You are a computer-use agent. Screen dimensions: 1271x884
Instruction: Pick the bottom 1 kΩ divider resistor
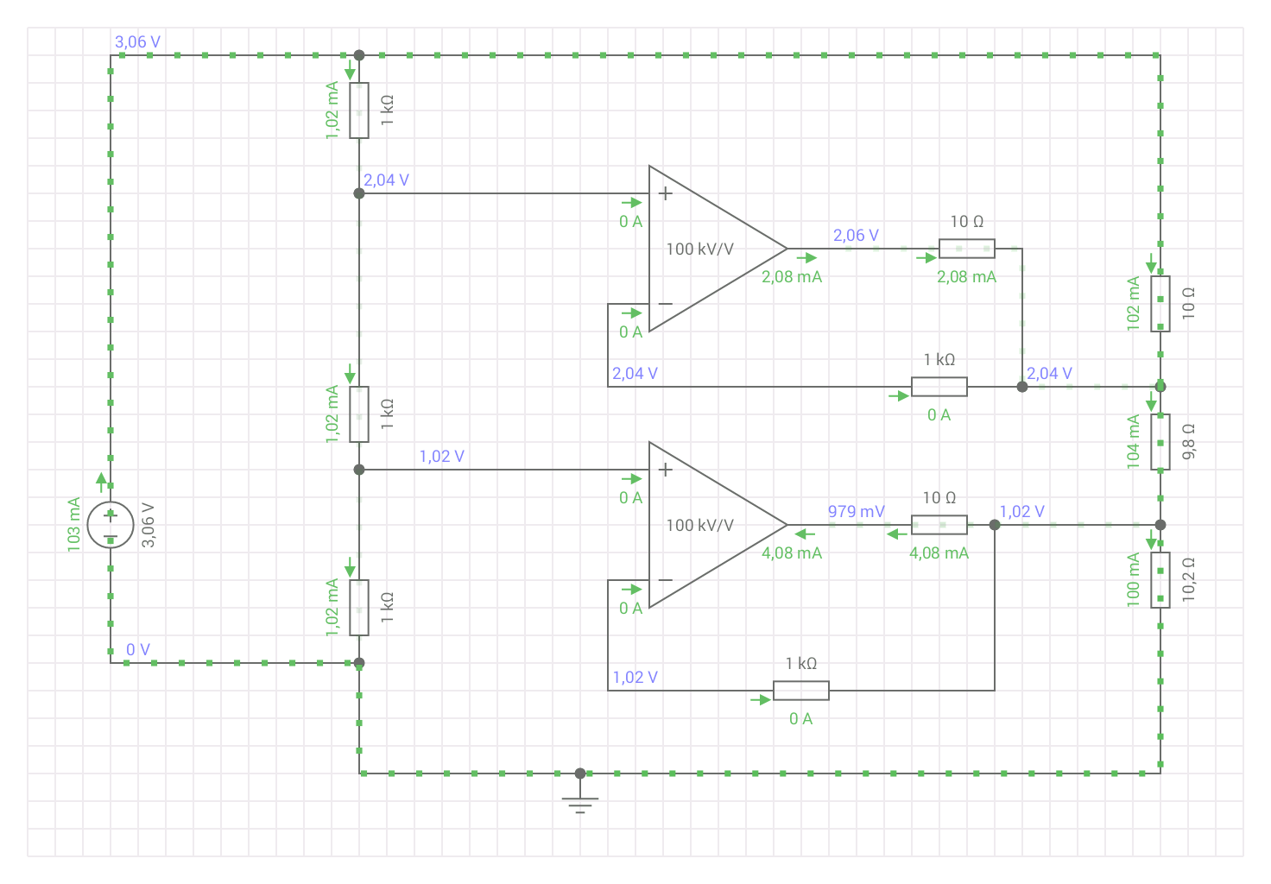pyautogui.click(x=359, y=608)
